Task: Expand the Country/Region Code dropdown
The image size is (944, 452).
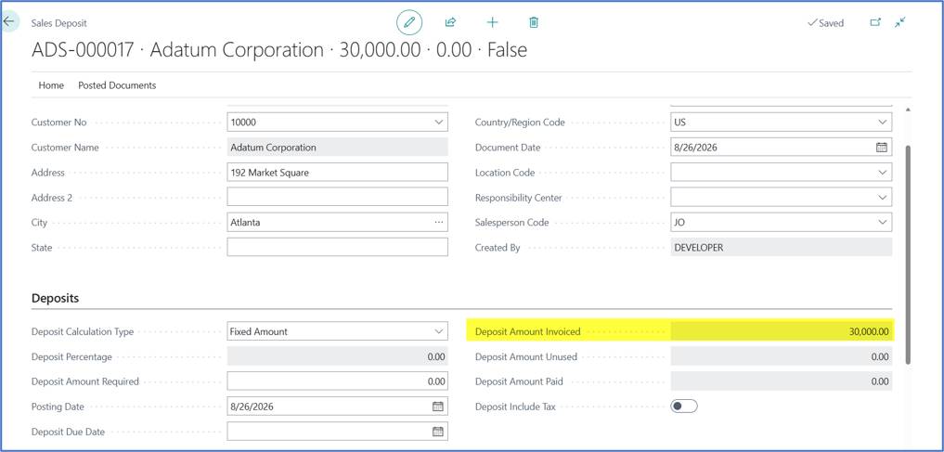Action: coord(882,123)
